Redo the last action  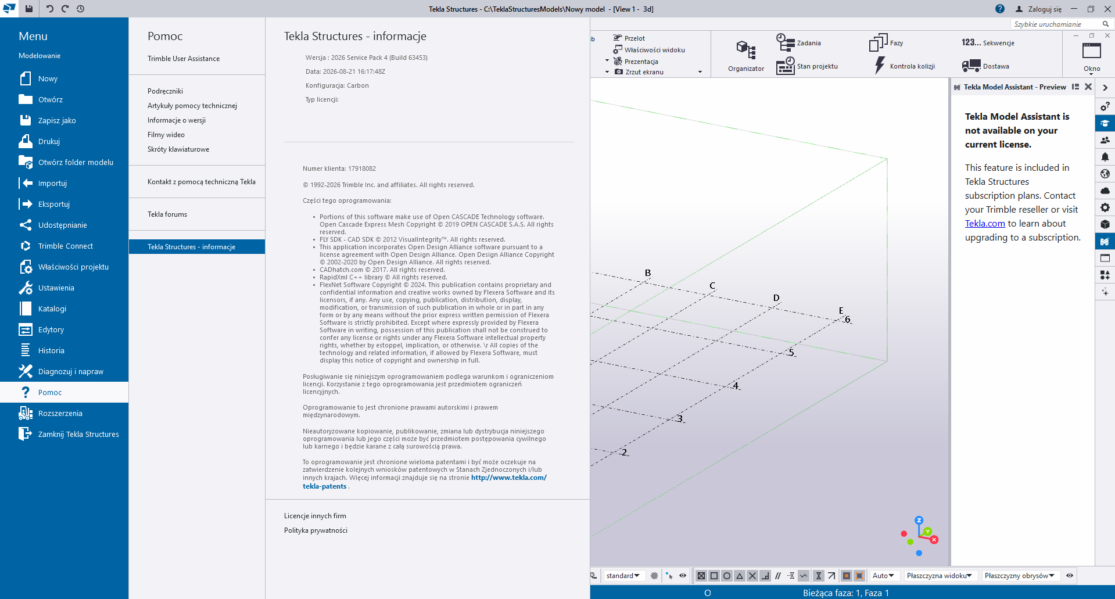[65, 9]
